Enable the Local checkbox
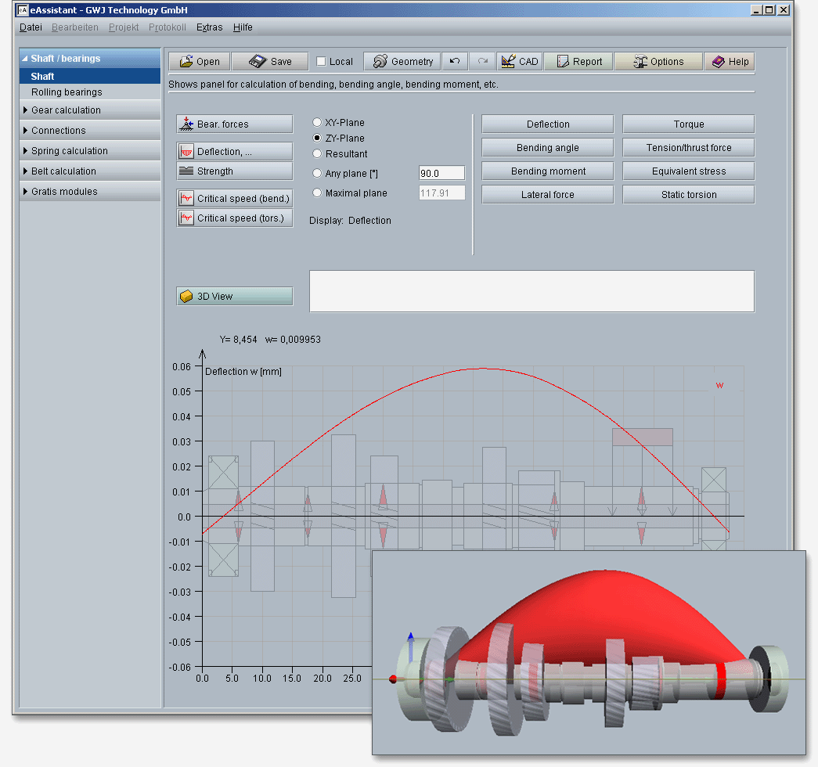The width and height of the screenshot is (818, 767). (x=322, y=62)
